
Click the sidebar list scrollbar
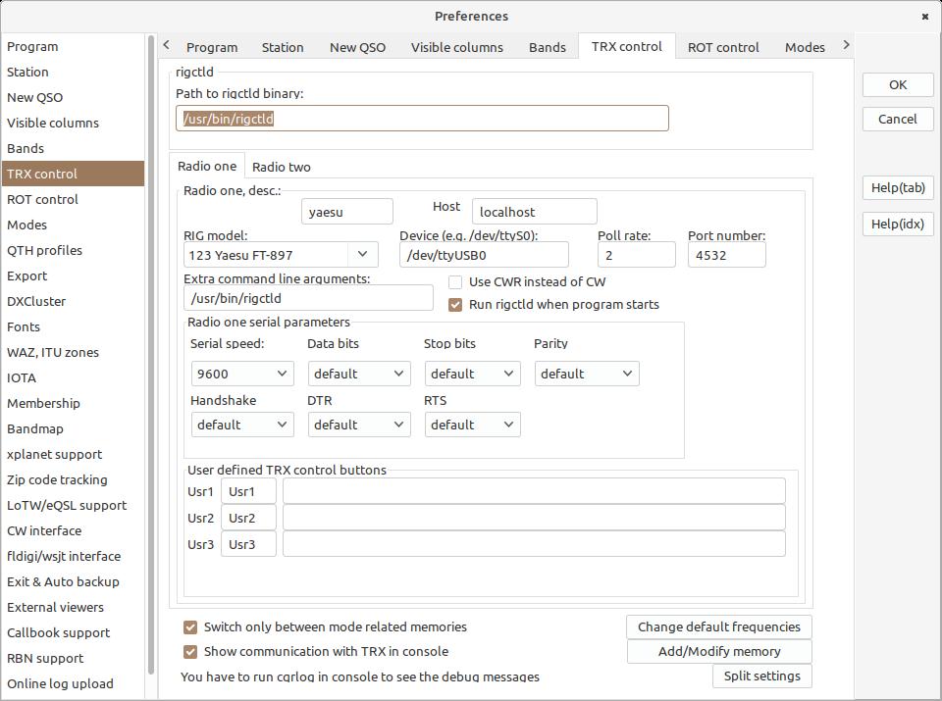click(151, 354)
